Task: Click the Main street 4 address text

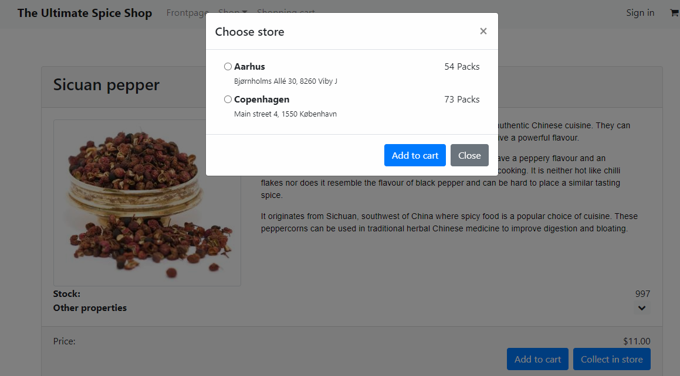Action: [x=285, y=114]
